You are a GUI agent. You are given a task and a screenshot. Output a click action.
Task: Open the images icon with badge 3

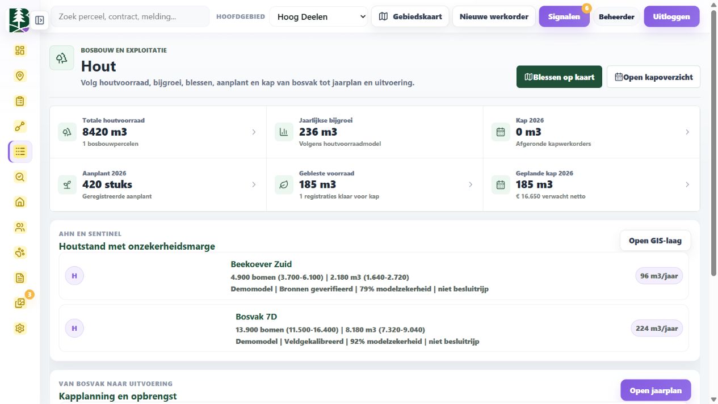click(20, 303)
